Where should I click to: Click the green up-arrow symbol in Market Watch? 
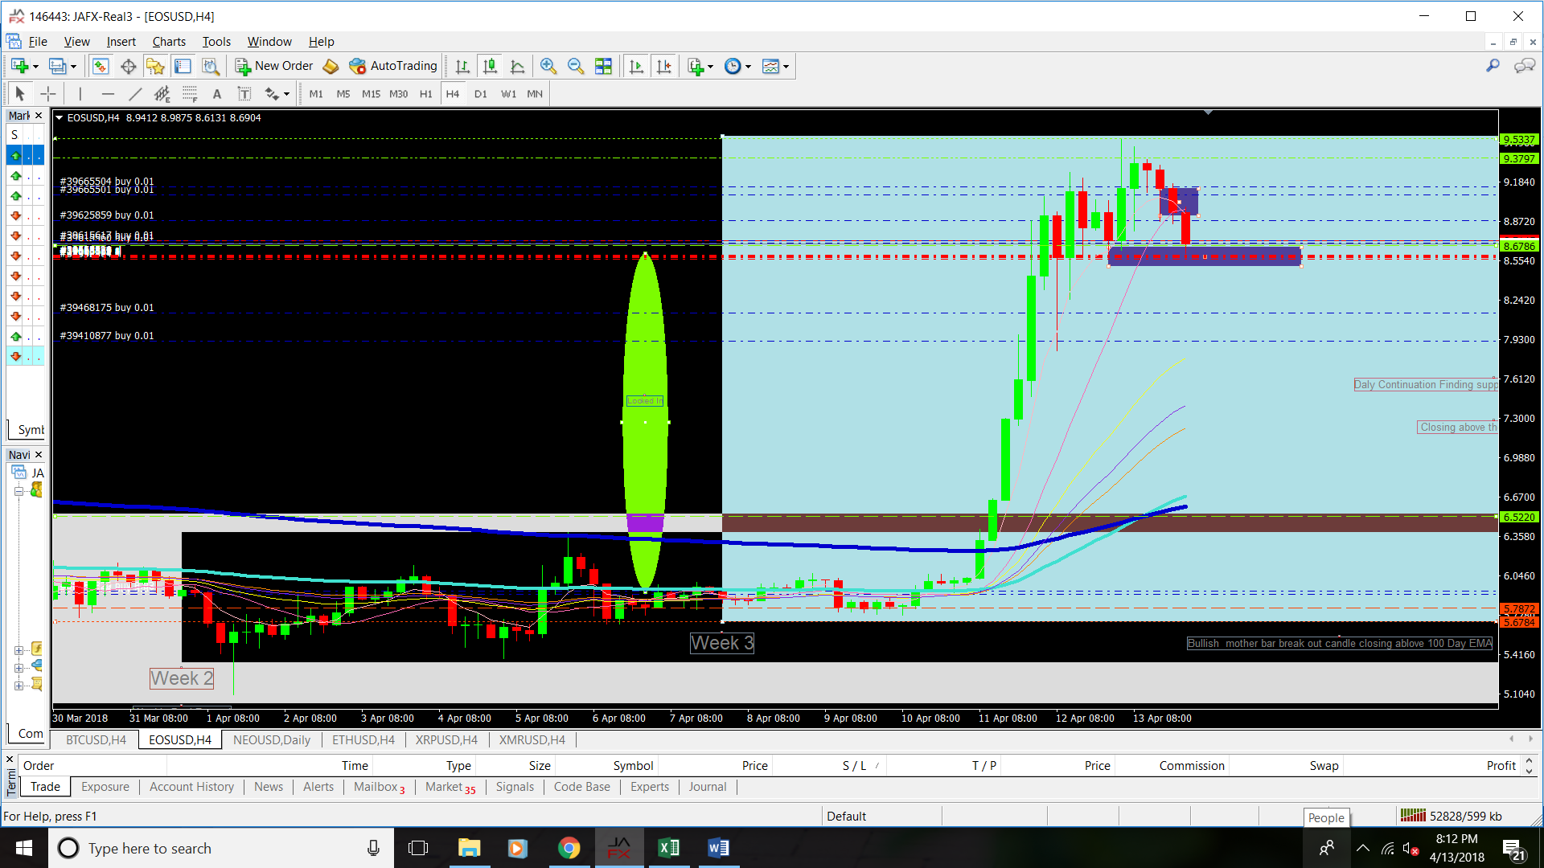(x=14, y=155)
